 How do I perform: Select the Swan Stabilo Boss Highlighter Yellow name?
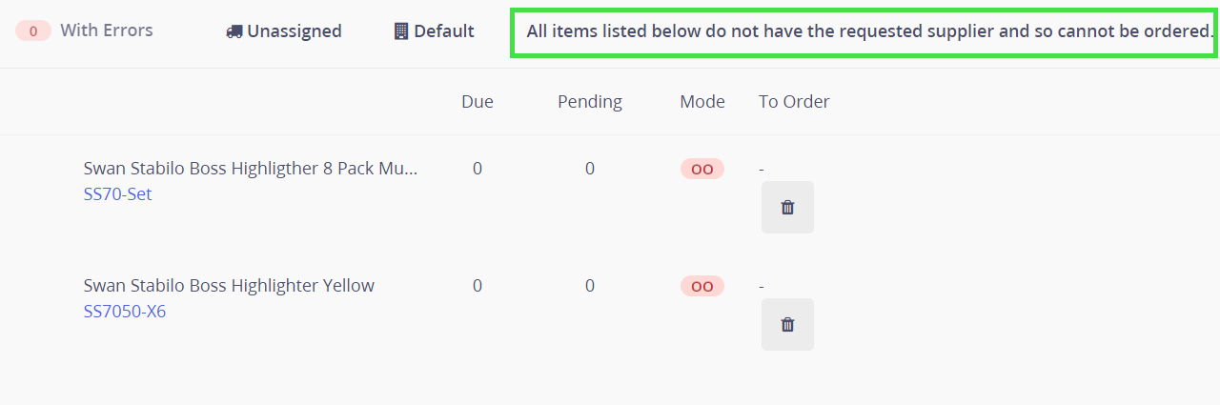tap(229, 286)
